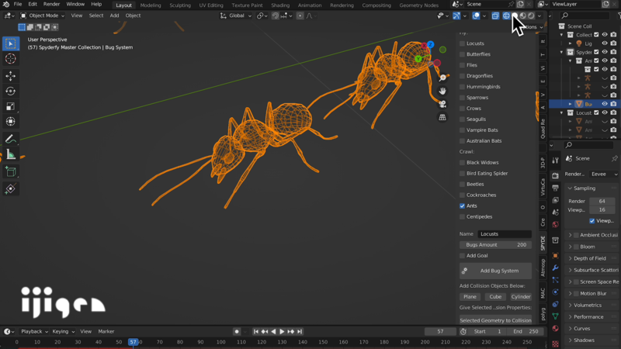
Task: Click the Add Bug System button
Action: (x=495, y=271)
